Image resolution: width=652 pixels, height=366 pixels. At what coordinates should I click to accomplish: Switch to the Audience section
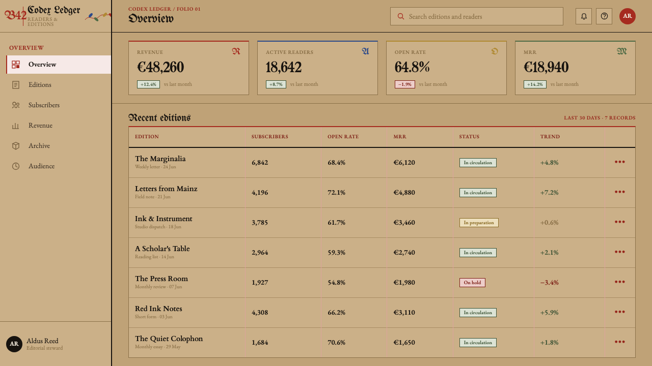tap(59, 166)
